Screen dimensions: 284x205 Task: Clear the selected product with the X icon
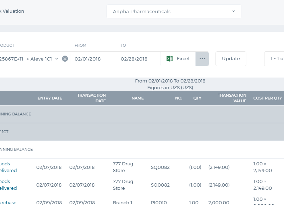click(65, 59)
